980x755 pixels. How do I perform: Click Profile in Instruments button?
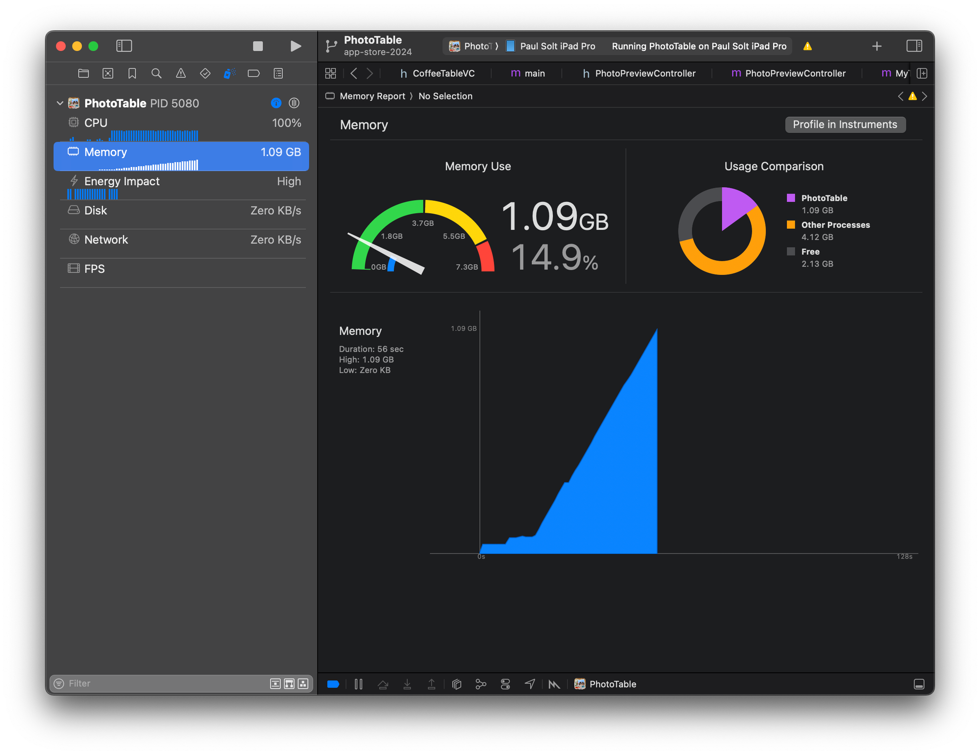point(845,124)
